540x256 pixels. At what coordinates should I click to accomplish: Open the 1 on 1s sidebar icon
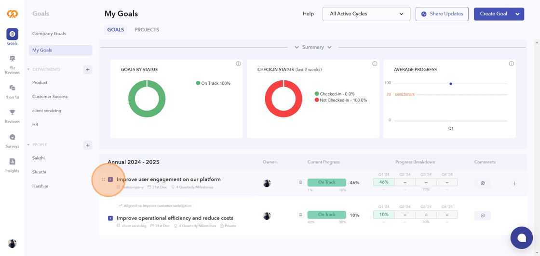[x=13, y=90]
